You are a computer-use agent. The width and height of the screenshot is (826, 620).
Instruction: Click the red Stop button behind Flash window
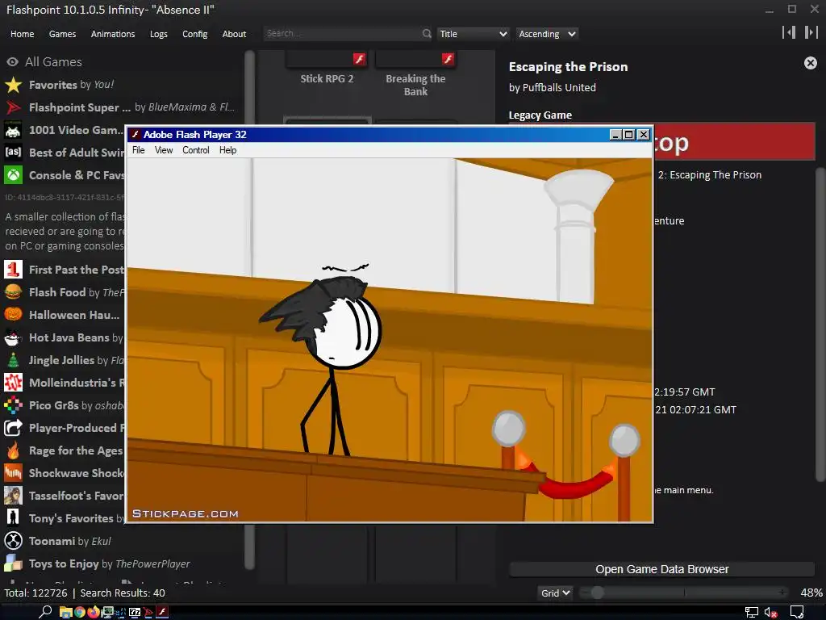pos(734,142)
